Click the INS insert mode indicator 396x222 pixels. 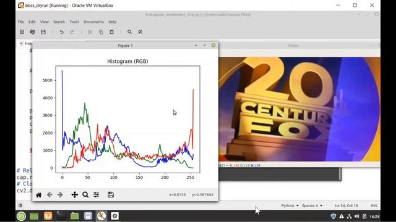[374, 205]
